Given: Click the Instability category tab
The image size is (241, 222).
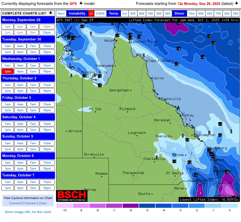Looking at the screenshot, I should tap(77, 14).
